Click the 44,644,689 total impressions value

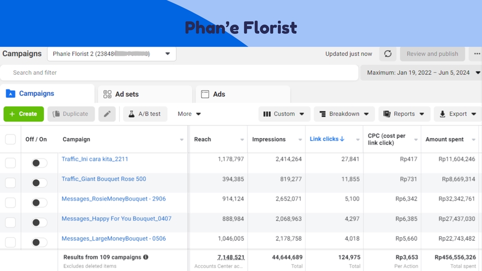tap(287, 257)
